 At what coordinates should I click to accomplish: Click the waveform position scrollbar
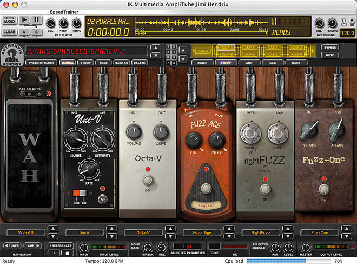click(x=206, y=34)
